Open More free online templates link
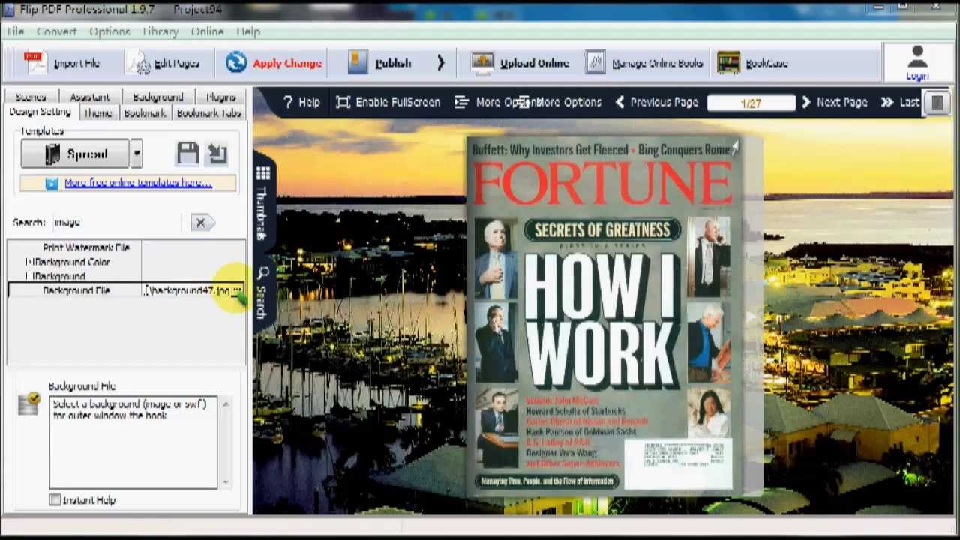The height and width of the screenshot is (540, 960). (138, 183)
